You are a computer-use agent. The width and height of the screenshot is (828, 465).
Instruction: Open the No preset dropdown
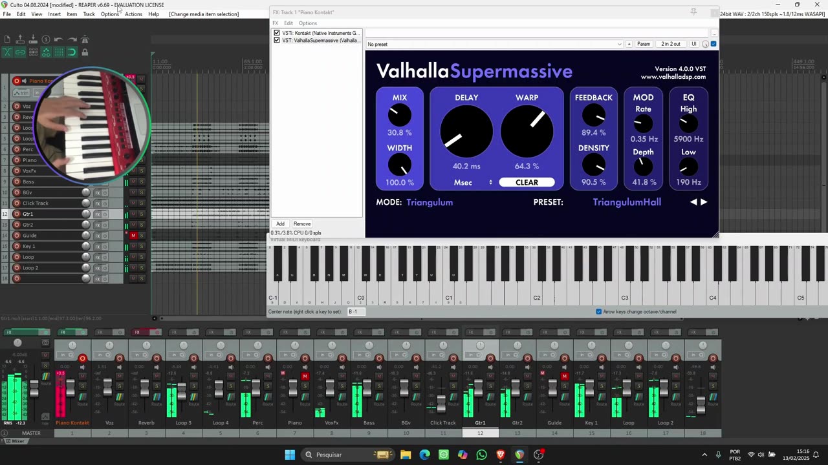click(x=495, y=44)
